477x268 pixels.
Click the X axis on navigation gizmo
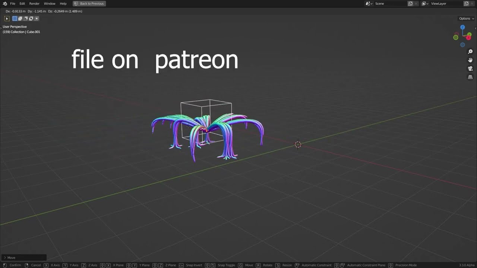coord(468,38)
